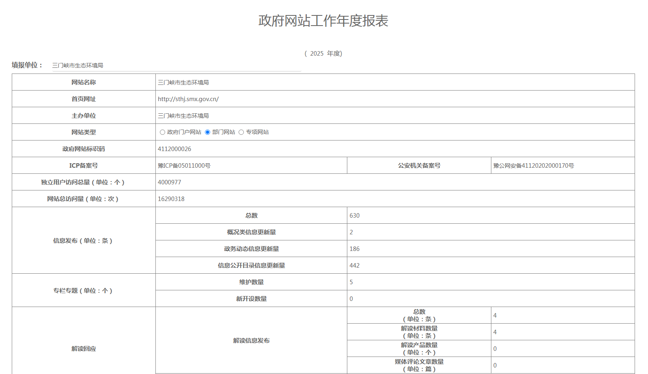The height and width of the screenshot is (374, 648).
Task: Click the 信息发布 总数 value 630
Action: click(355, 216)
